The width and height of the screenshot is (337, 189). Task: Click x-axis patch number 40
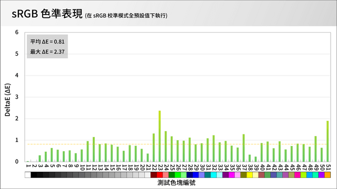pyautogui.click(x=262, y=167)
